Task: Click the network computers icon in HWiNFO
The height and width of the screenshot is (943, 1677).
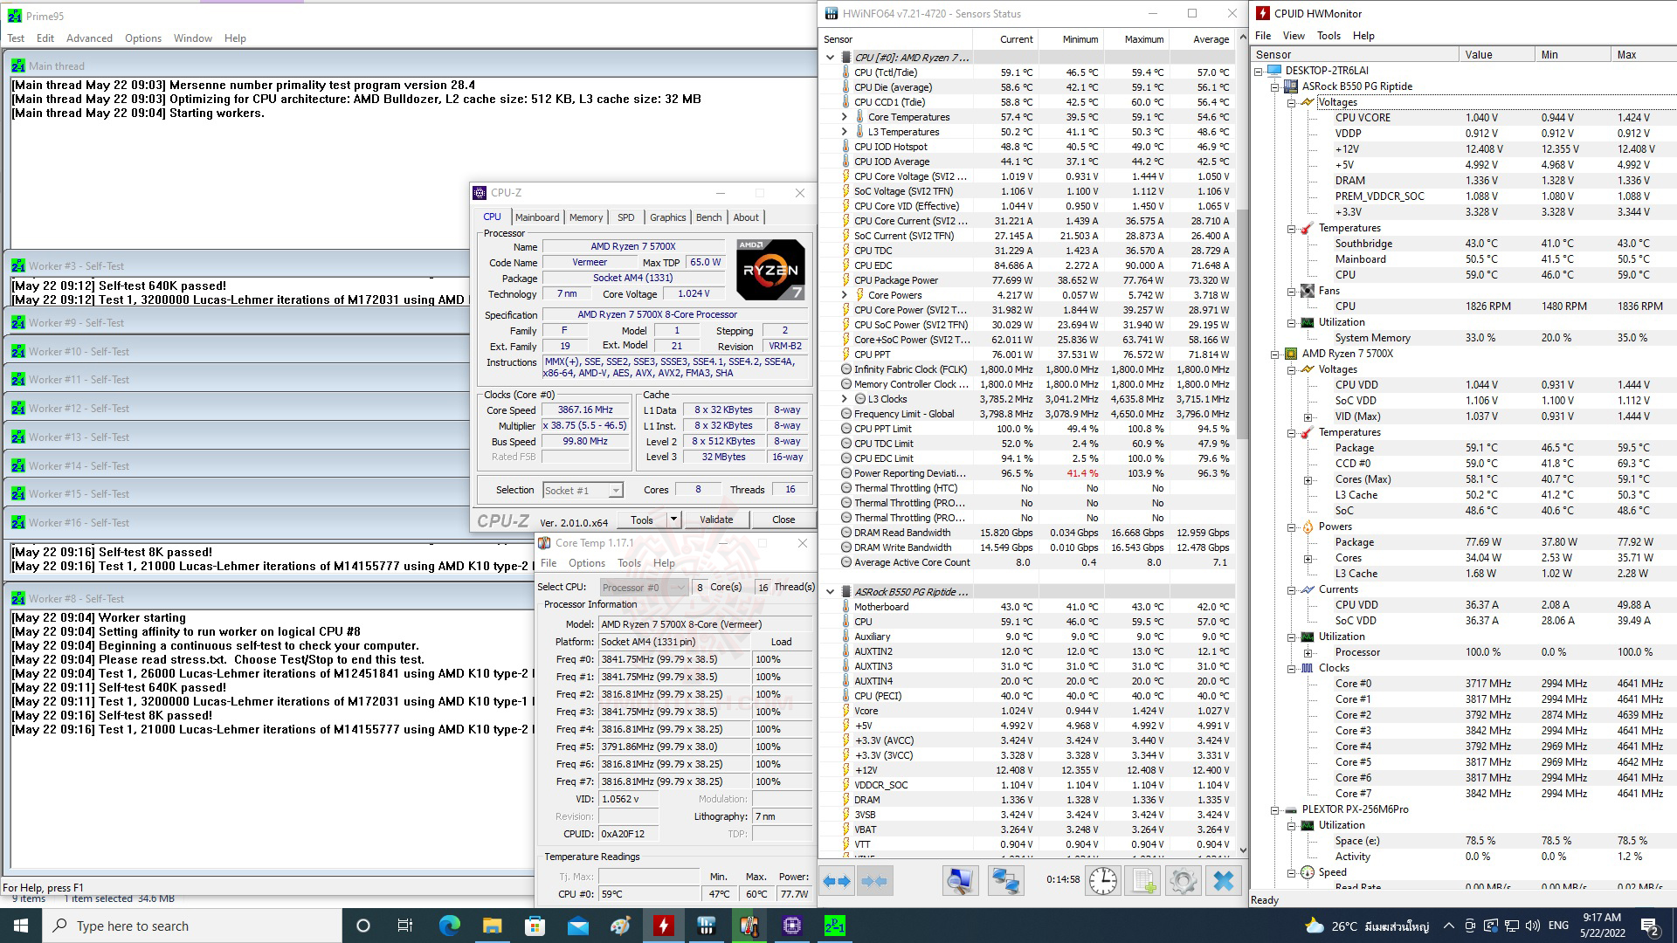Action: pos(1005,881)
